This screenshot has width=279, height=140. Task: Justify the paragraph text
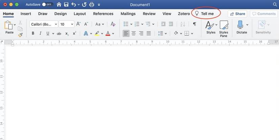point(149,33)
